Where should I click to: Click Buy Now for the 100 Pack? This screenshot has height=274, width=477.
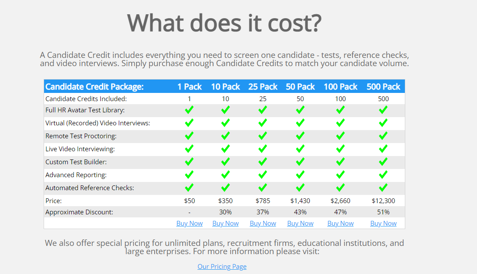click(x=340, y=223)
